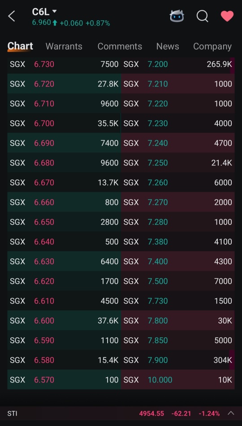The width and height of the screenshot is (242, 426).
Task: Tap the ask price 10.000
Action: [160, 379]
